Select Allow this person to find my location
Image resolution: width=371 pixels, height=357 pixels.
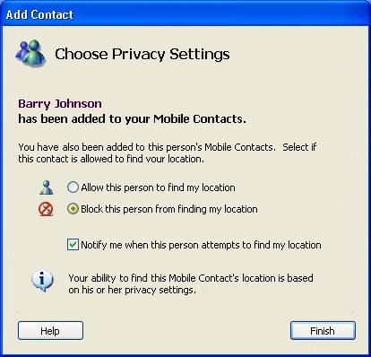coord(73,187)
